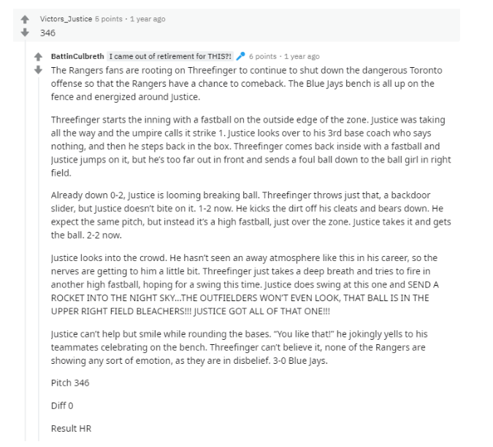The width and height of the screenshot is (493, 447).
Task: Click paragraph starting 'Already down 0-2'
Action: tap(251, 215)
